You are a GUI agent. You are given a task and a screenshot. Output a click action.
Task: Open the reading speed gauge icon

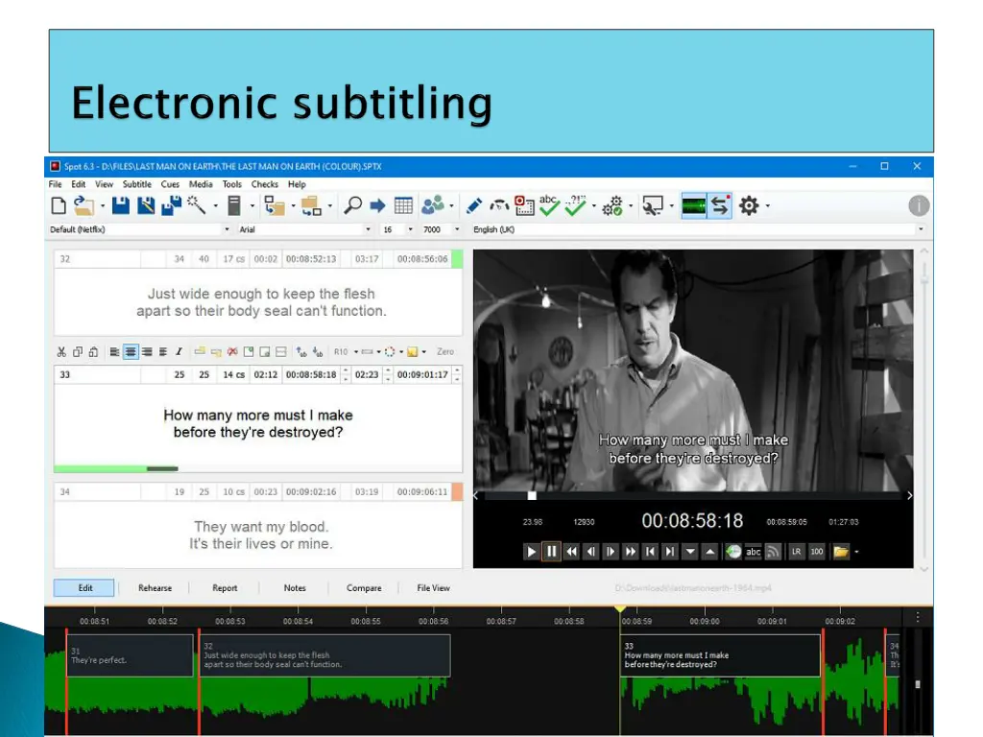(499, 205)
